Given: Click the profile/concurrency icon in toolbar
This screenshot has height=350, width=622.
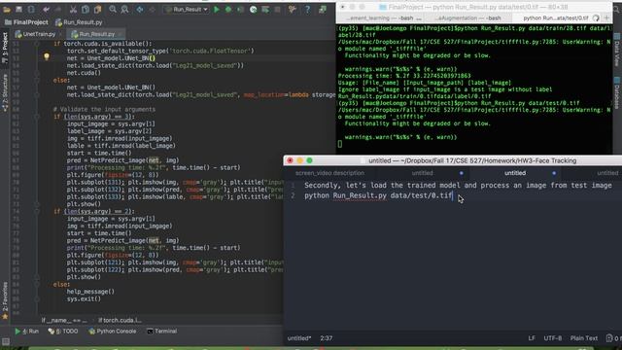Looking at the screenshot, I should pyautogui.click(x=253, y=9).
